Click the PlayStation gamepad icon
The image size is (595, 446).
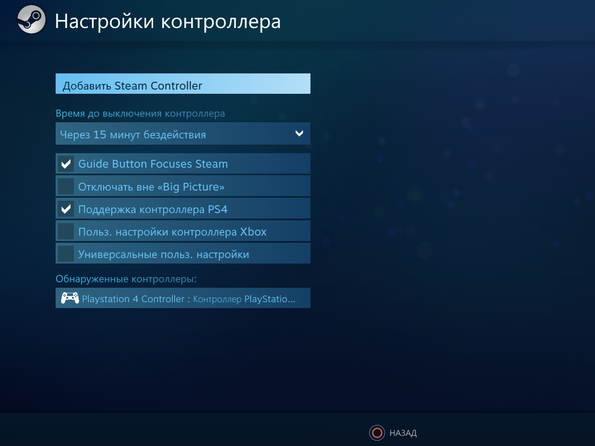point(70,298)
